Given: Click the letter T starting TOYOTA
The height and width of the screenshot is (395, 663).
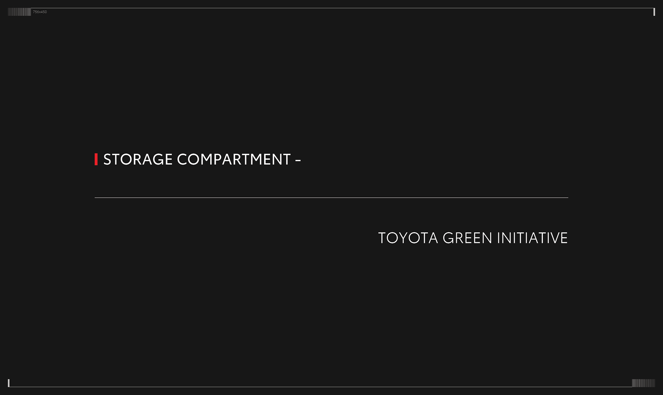Looking at the screenshot, I should coord(382,238).
